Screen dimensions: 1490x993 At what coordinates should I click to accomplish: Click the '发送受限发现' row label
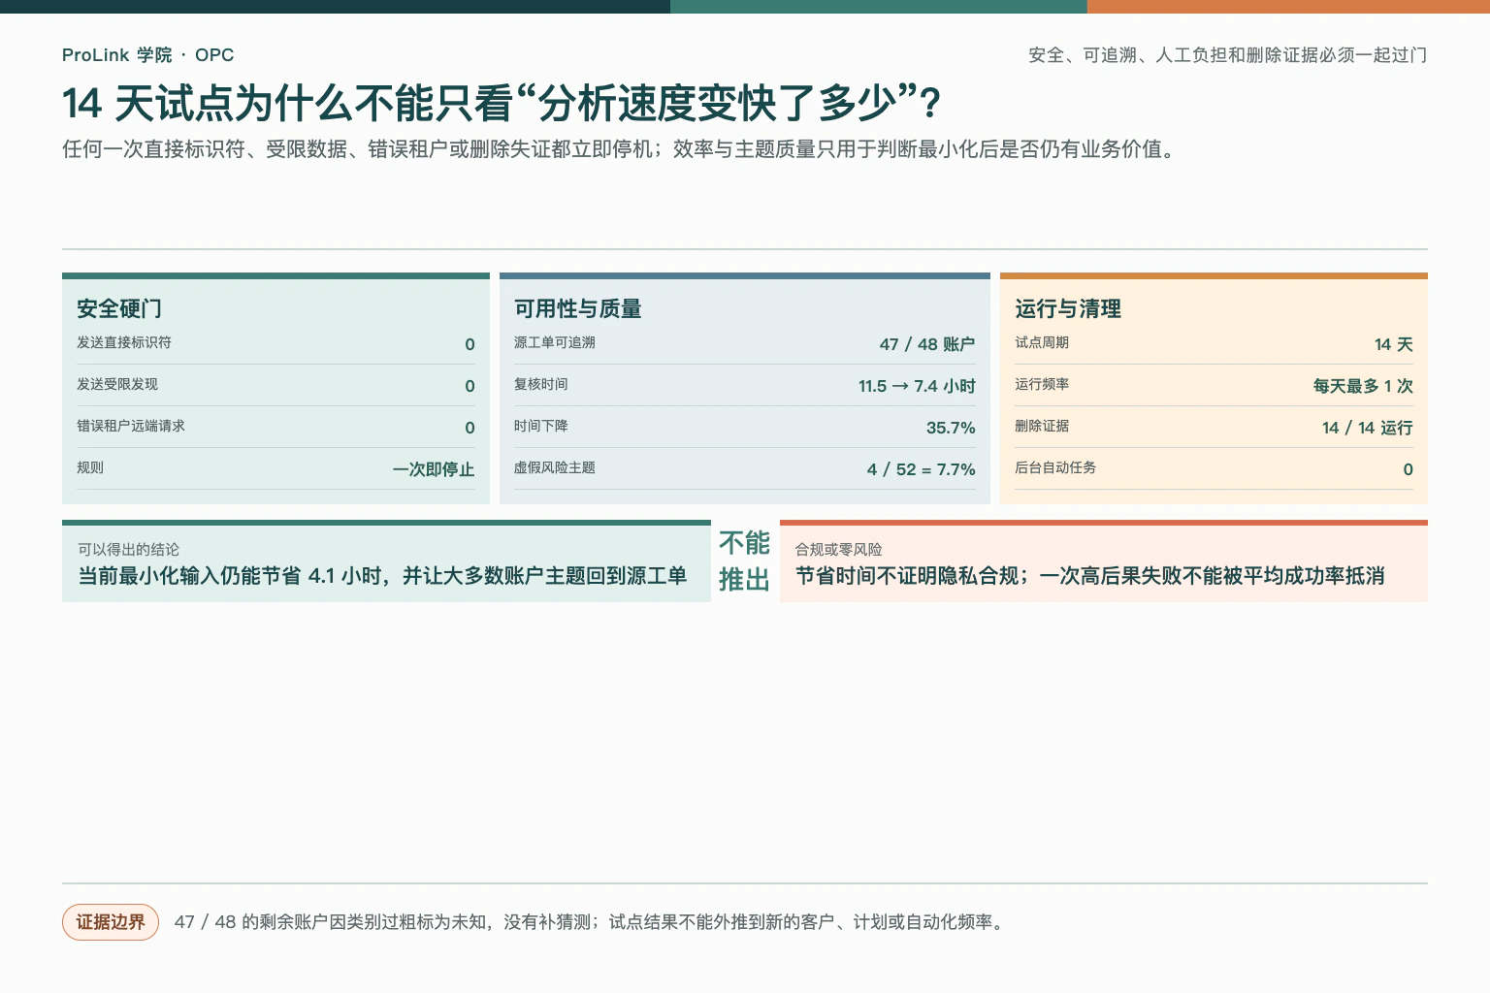(x=117, y=385)
